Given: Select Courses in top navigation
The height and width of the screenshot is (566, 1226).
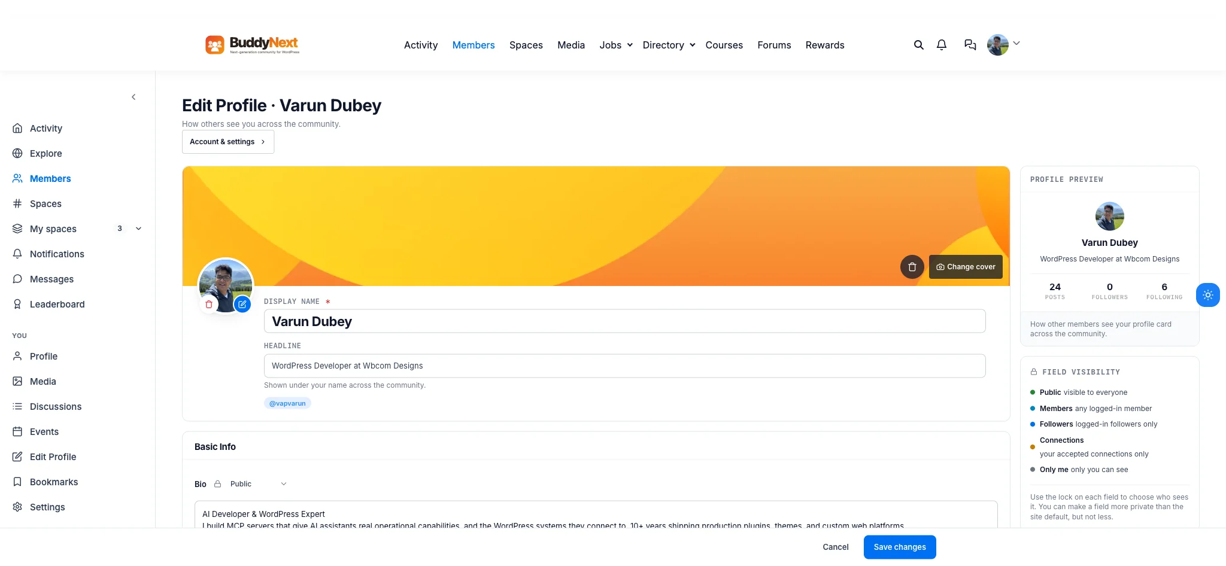Looking at the screenshot, I should (724, 45).
